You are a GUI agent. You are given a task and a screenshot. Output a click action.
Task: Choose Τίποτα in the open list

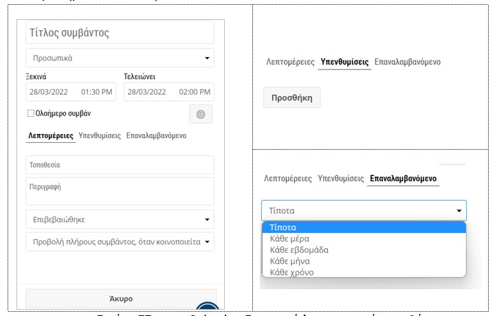[x=364, y=227]
